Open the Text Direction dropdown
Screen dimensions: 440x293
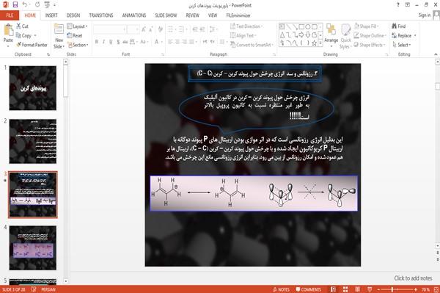click(246, 26)
